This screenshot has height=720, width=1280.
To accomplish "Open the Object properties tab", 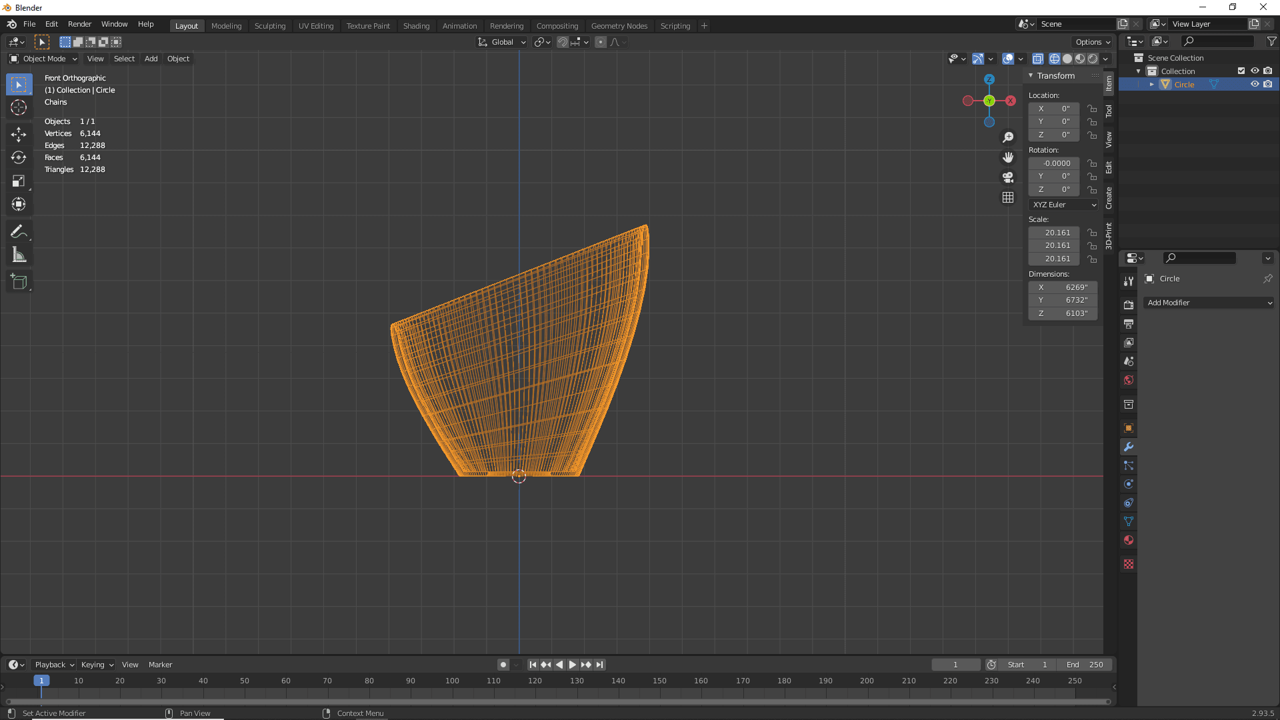I will [x=1129, y=428].
